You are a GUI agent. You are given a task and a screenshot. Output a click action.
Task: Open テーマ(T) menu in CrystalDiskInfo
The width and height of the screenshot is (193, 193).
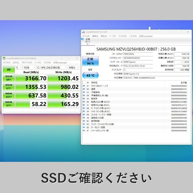113,36
